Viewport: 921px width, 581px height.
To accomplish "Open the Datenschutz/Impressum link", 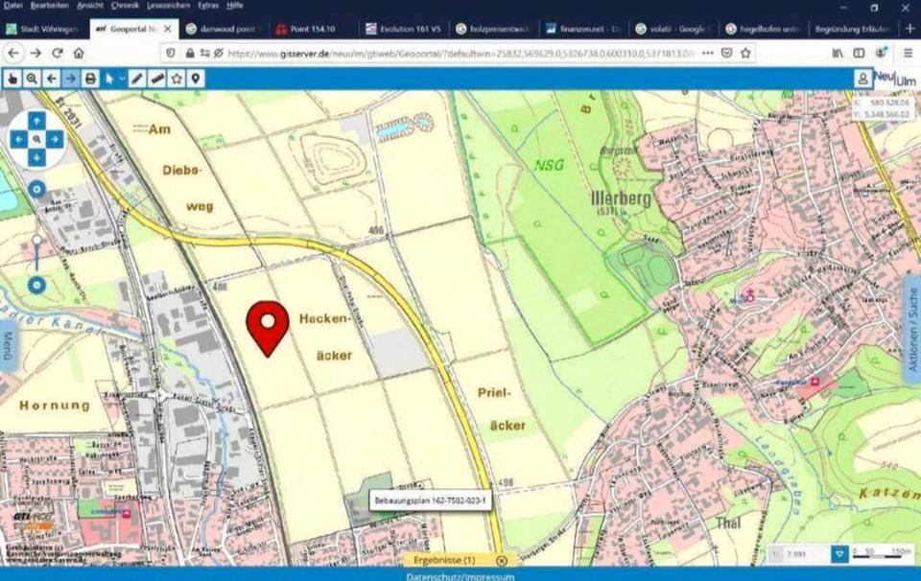I will point(460,576).
